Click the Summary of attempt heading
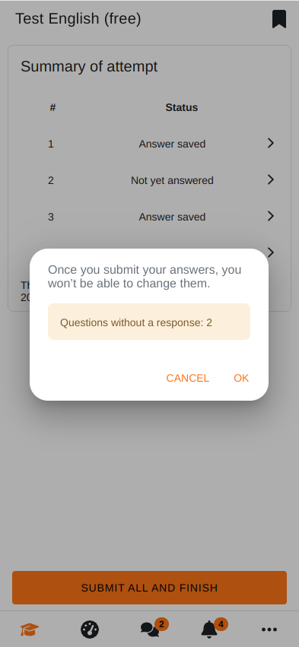Image resolution: width=299 pixels, height=647 pixels. pyautogui.click(x=89, y=66)
